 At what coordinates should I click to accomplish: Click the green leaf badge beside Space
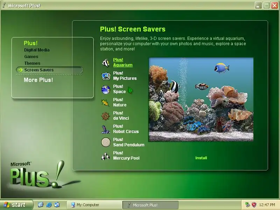click(x=130, y=90)
